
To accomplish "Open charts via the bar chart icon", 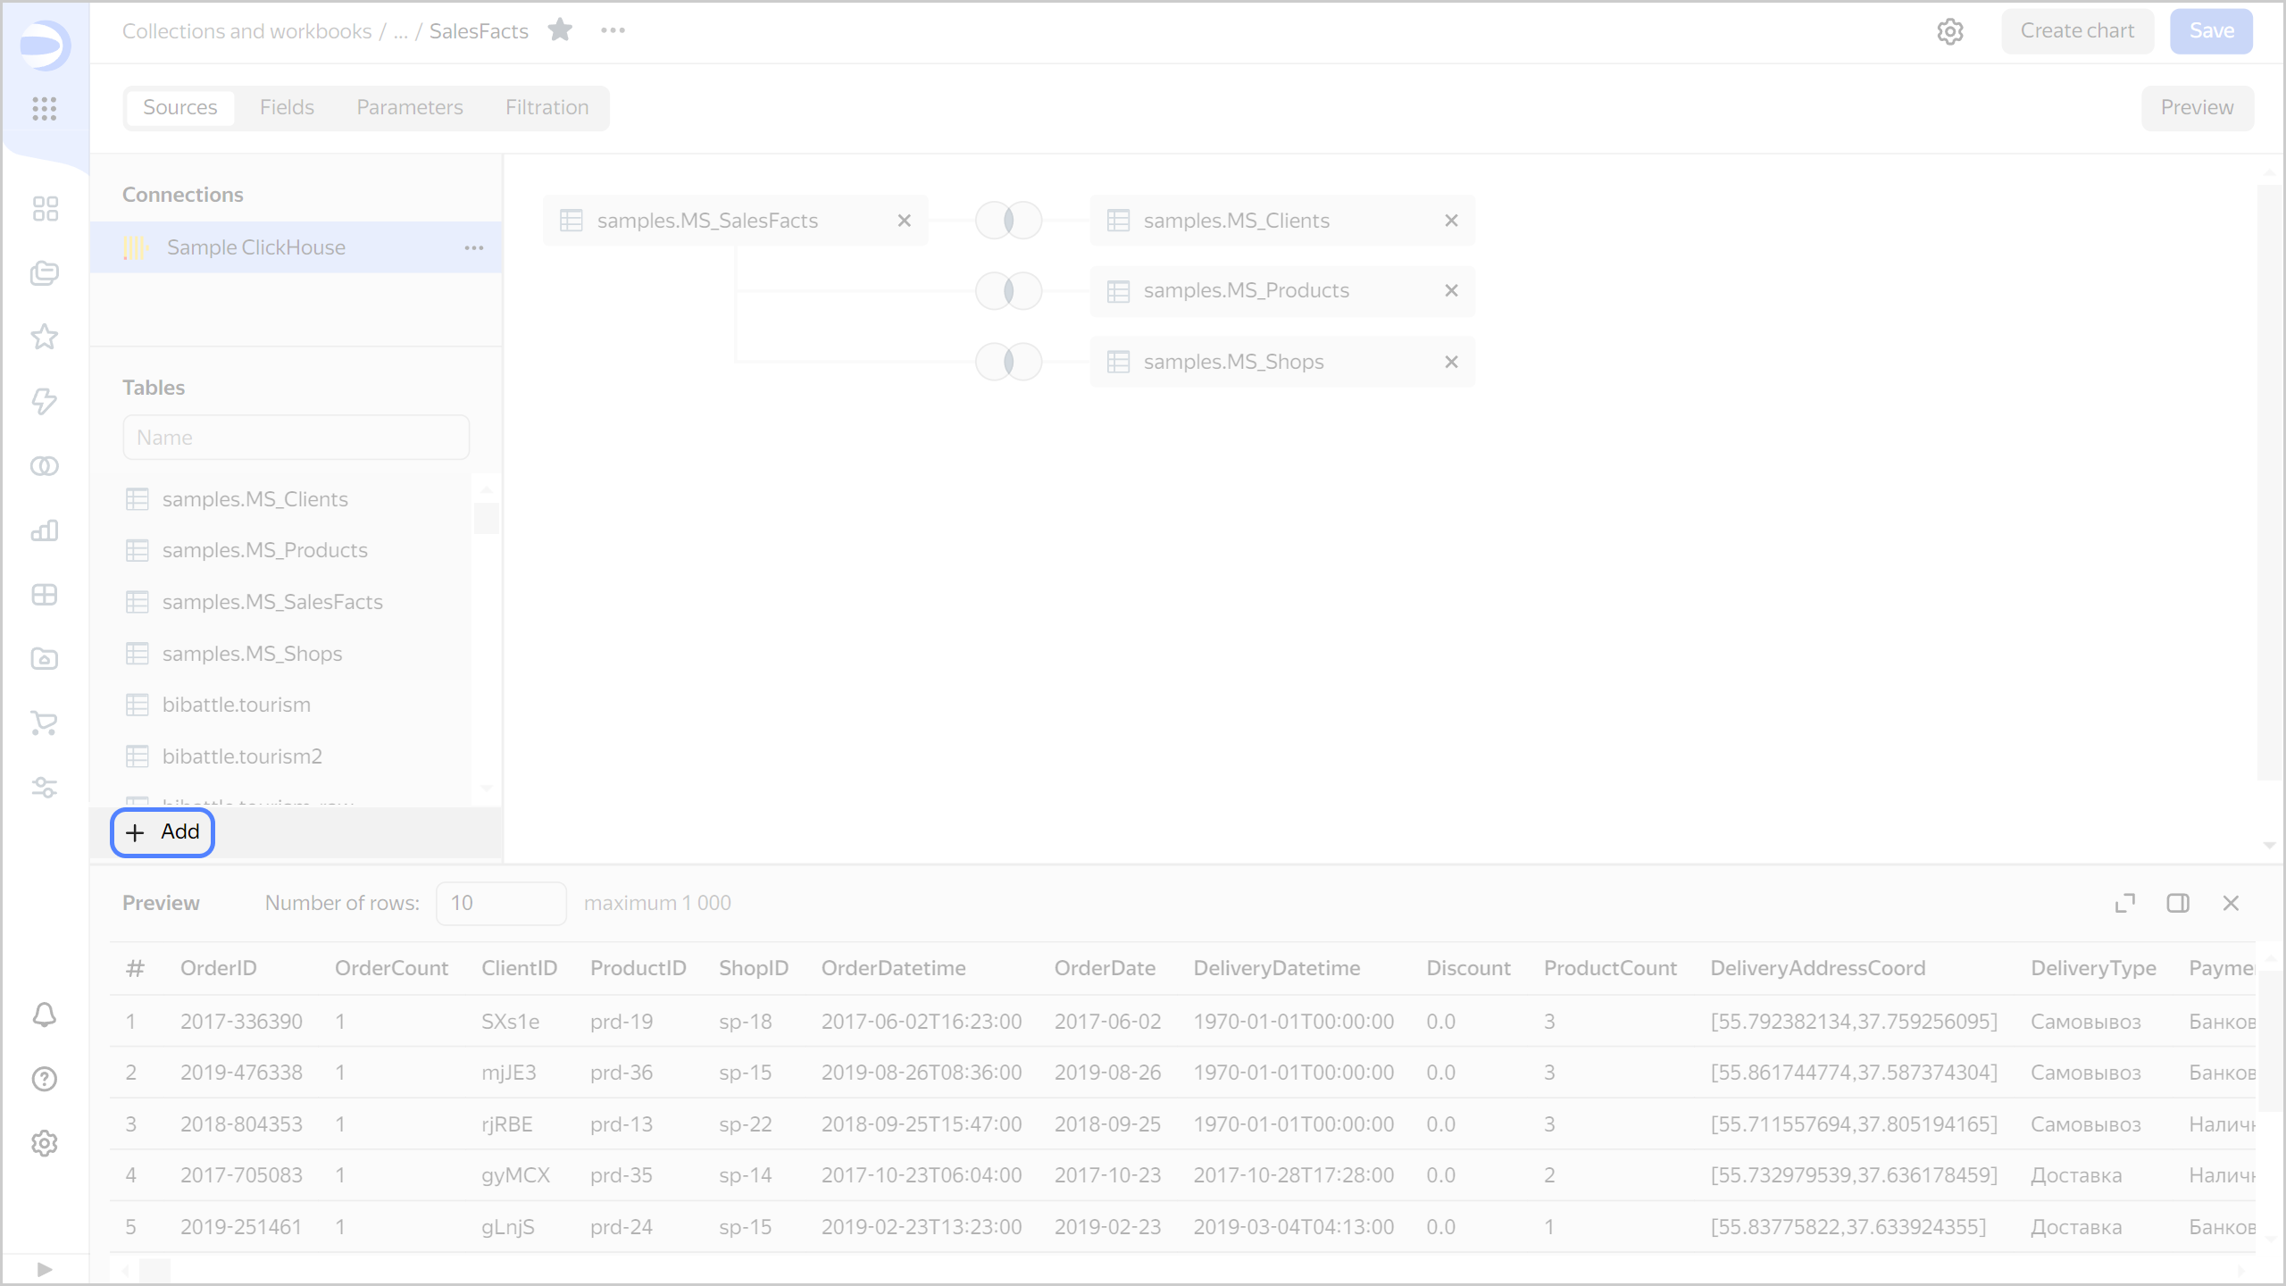I will coord(44,530).
